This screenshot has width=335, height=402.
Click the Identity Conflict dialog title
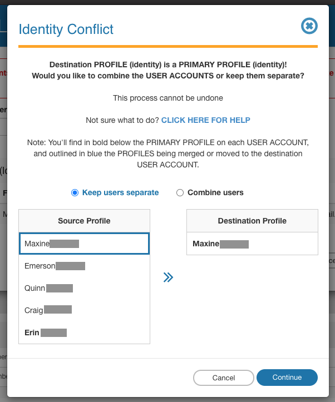pos(66,29)
